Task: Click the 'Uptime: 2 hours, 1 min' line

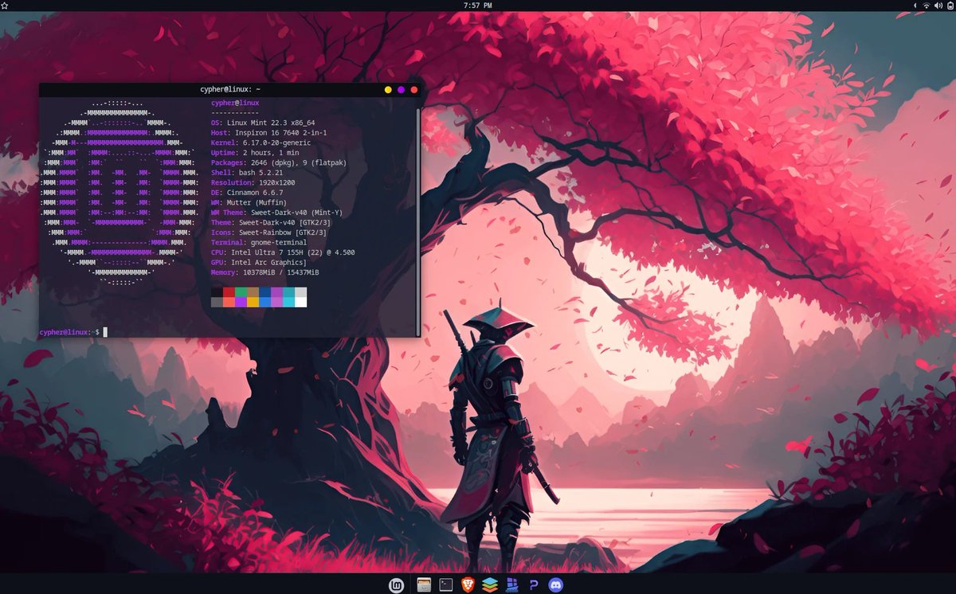Action: pos(255,152)
